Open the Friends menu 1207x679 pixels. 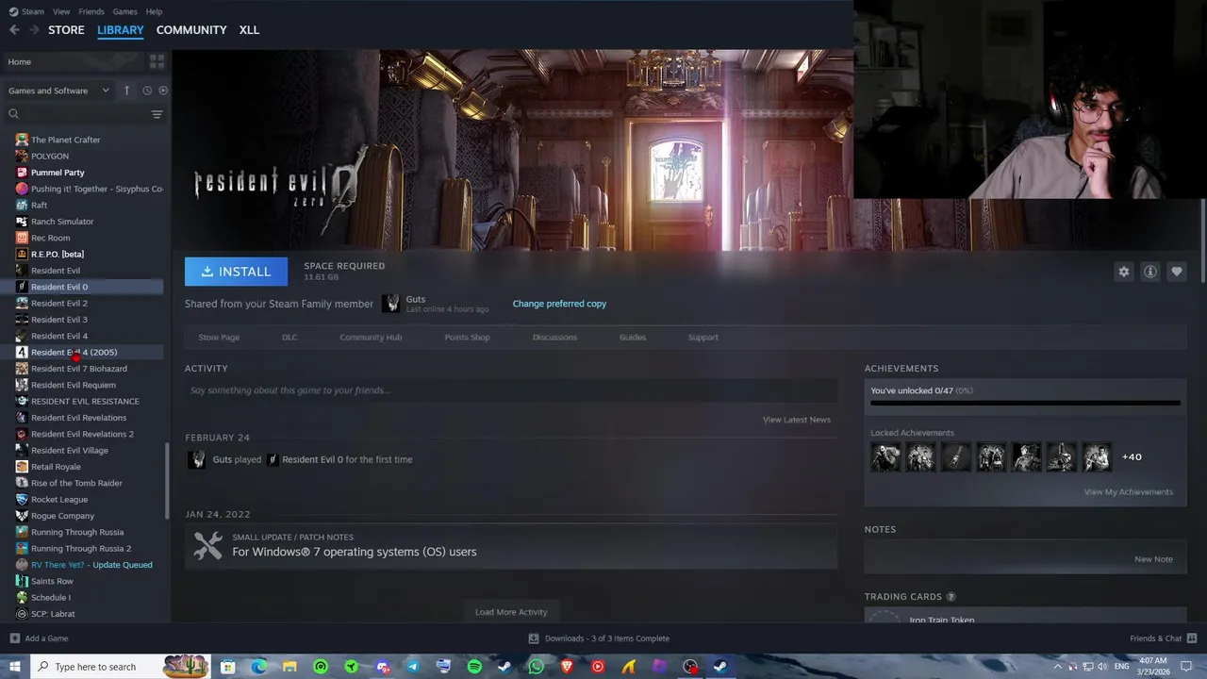(x=91, y=11)
